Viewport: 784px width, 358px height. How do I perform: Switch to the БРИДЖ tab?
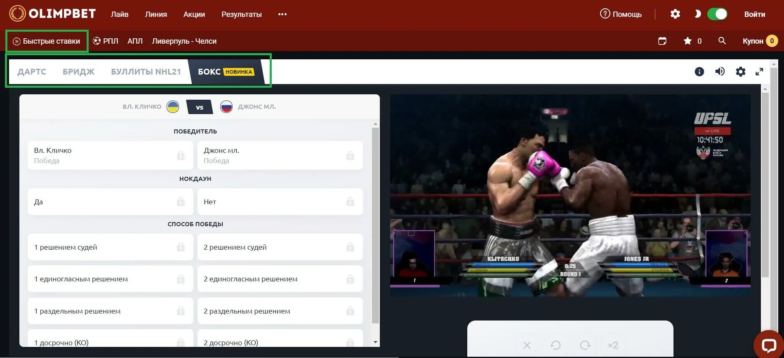(x=78, y=72)
